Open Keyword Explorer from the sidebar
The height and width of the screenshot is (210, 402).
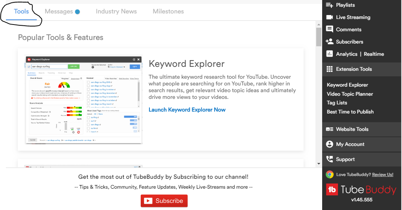point(347,85)
